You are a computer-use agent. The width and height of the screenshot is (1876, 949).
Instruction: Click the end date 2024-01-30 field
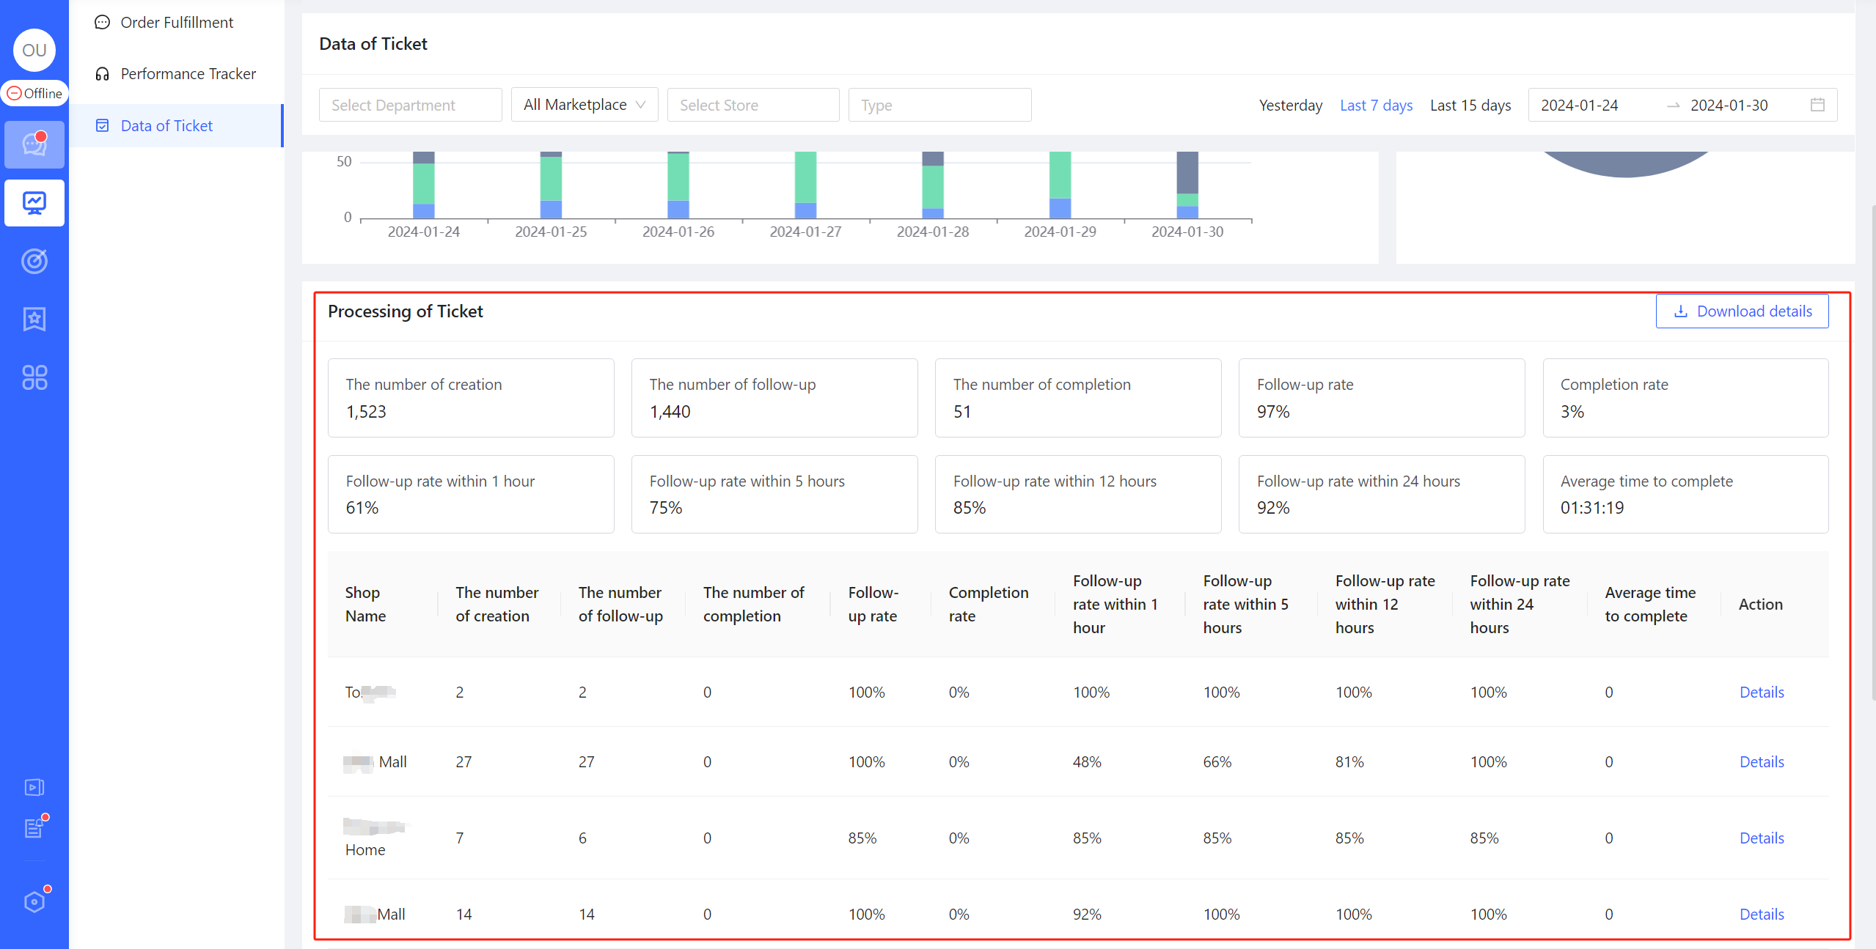click(1729, 106)
